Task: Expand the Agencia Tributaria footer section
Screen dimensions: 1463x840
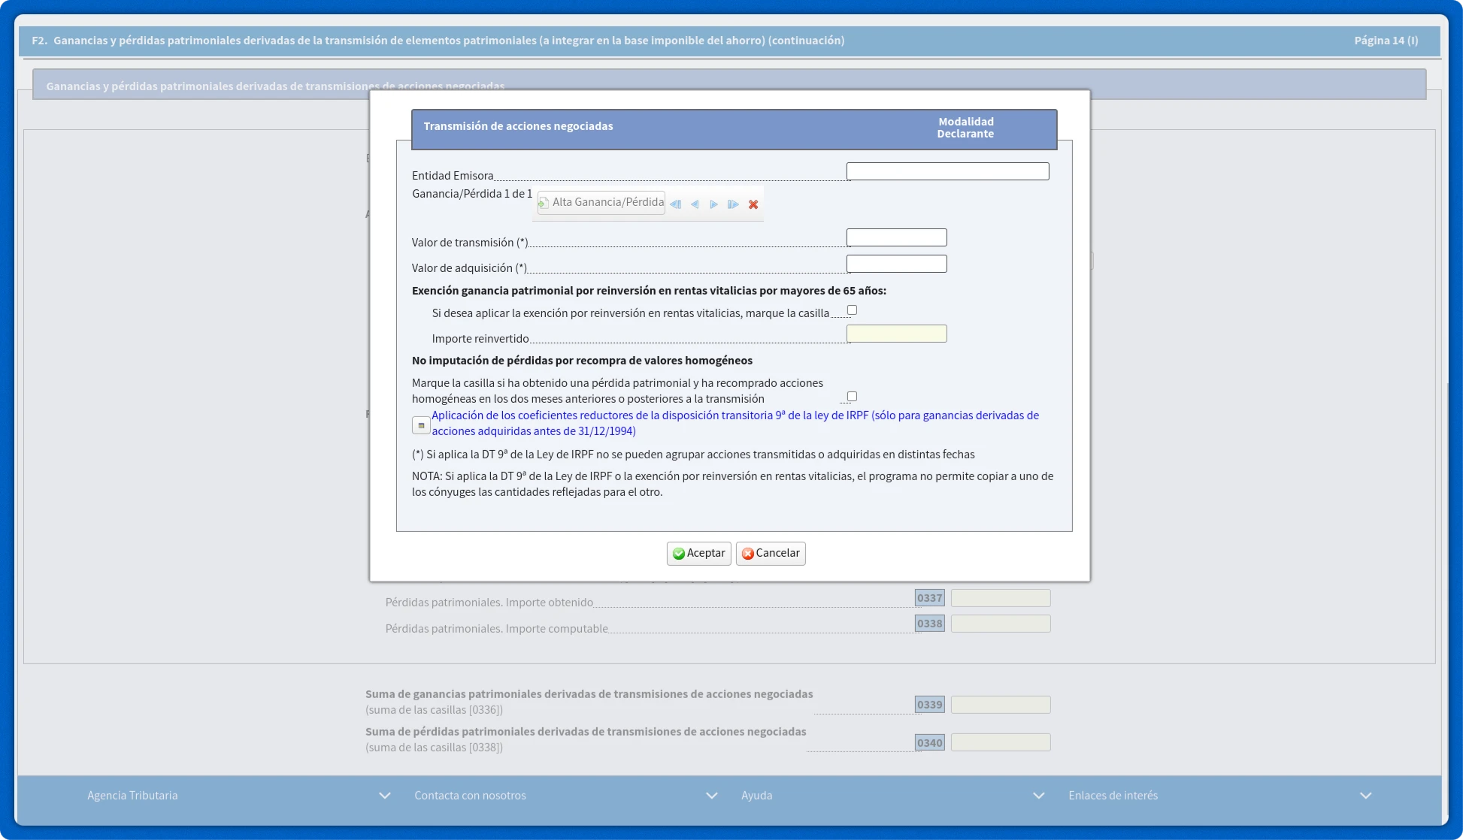Action: click(x=384, y=796)
